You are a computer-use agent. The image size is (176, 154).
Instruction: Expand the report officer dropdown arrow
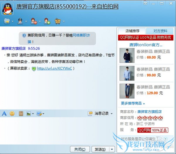[x=26, y=21]
